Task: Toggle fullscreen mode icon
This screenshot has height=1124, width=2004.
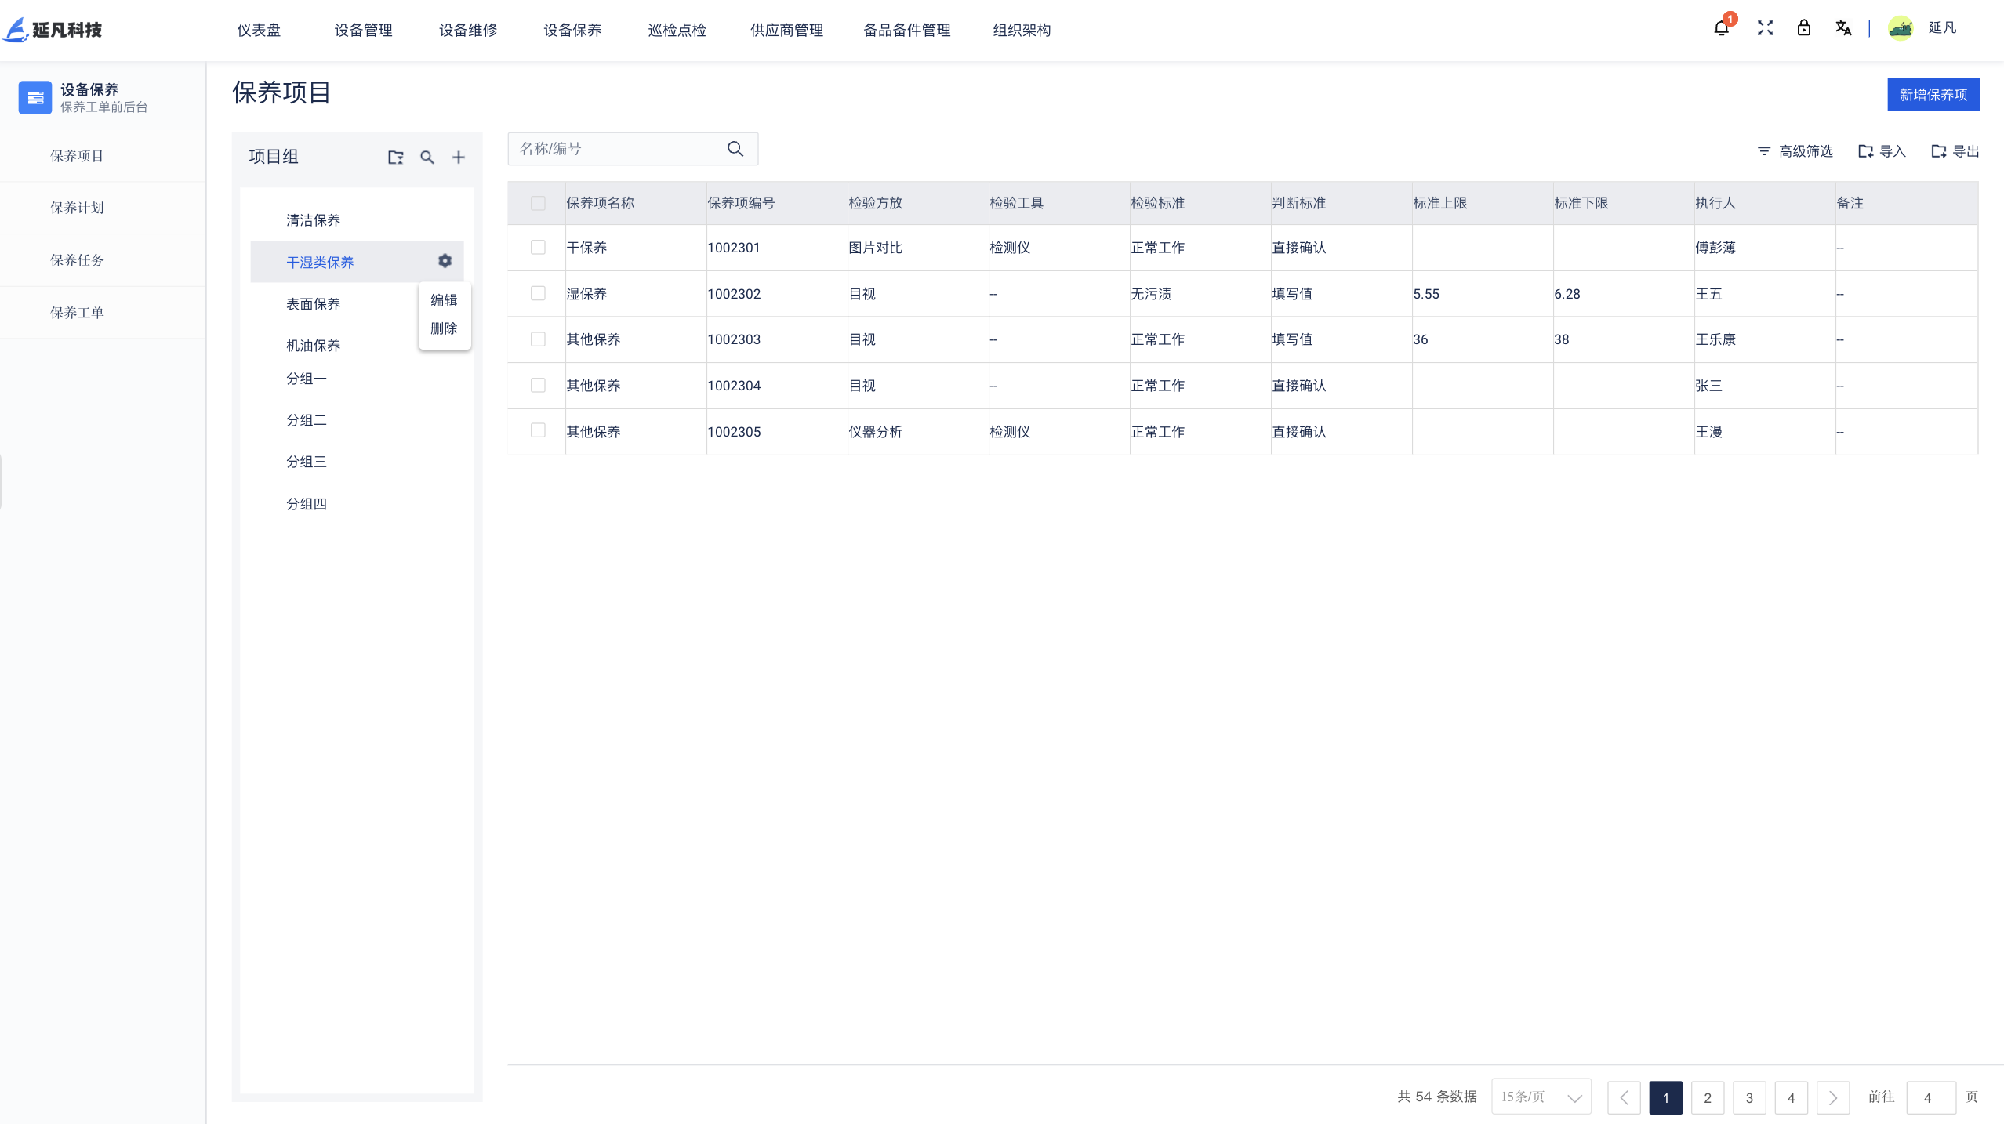Action: pos(1765,29)
